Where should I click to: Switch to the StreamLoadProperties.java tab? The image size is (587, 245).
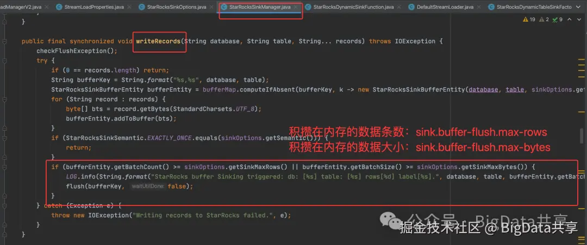[x=93, y=7]
